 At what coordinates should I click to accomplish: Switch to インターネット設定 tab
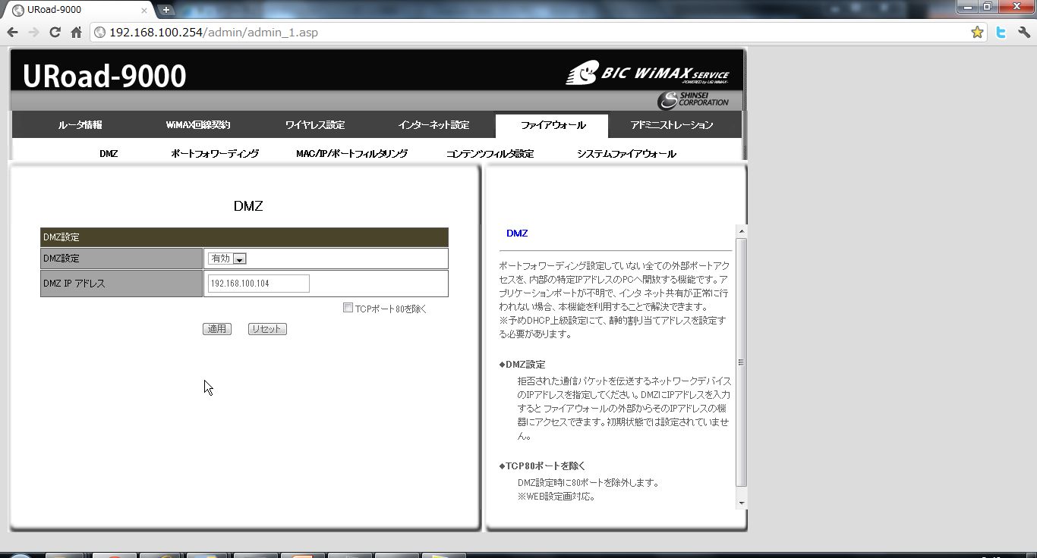(433, 125)
